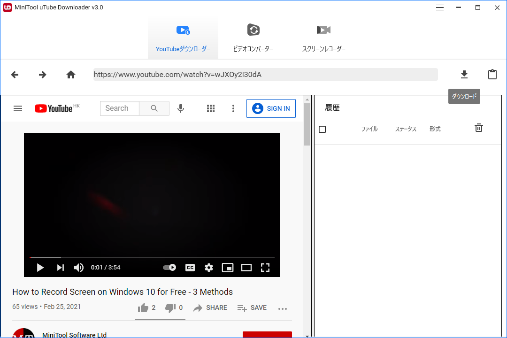Switch to ビデオコンバーター tab
Screen dimensions: 507x338
253,38
